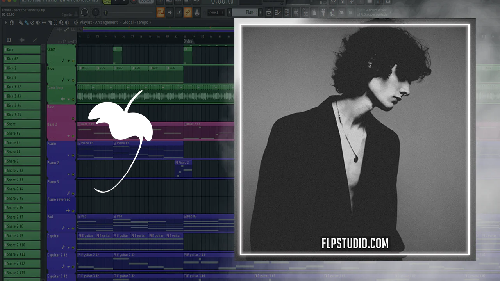Image resolution: width=500 pixels, height=281 pixels.
Task: Open the Piano 2 track dropdown arrow
Action: pos(68,174)
